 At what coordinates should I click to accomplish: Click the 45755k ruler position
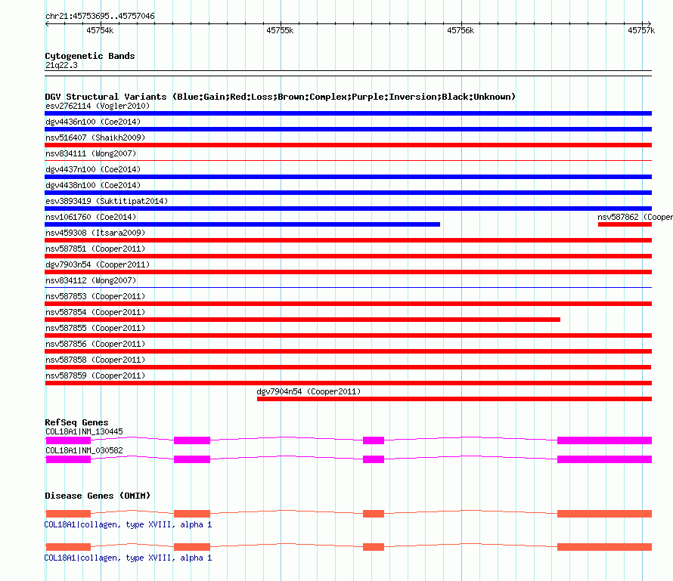(280, 30)
